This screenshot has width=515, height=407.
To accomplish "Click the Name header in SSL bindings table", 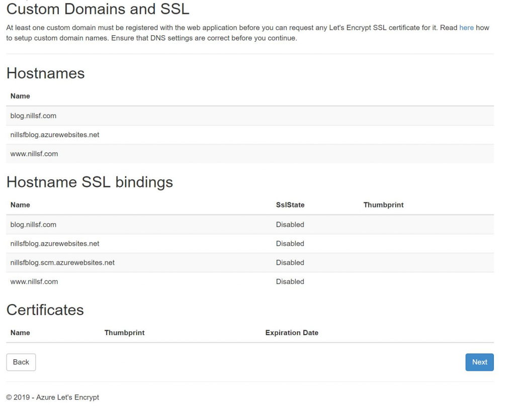I will (20, 205).
